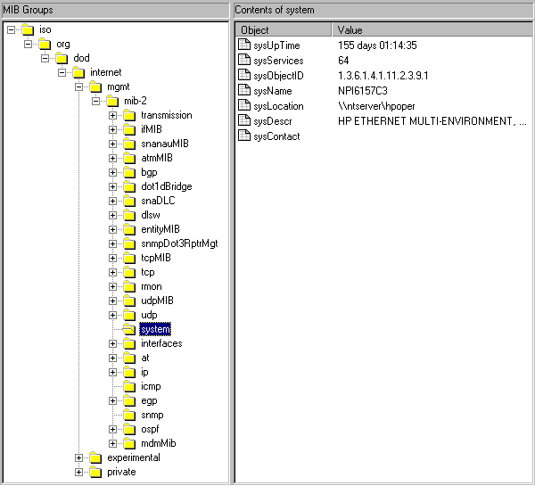Expand the egp node
Image resolution: width=535 pixels, height=486 pixels.
(112, 401)
